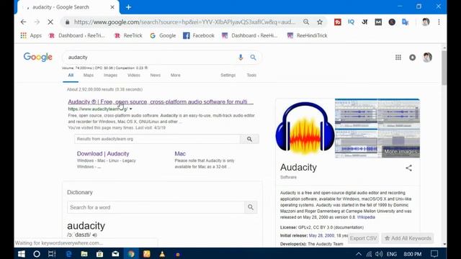Click the zoom magnifier icon in address bar
461x259 pixels.
pos(306,22)
